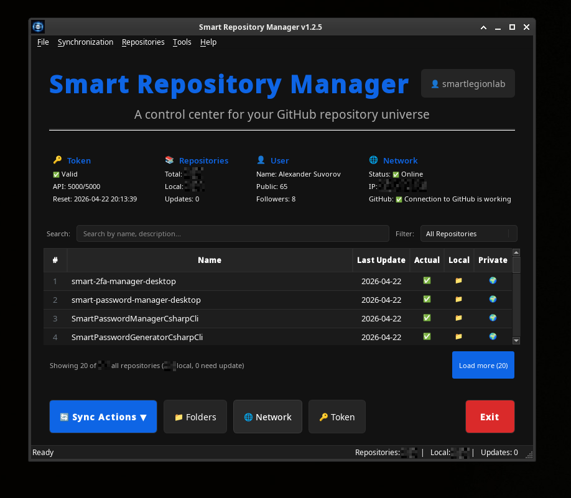The height and width of the screenshot is (498, 571).
Task: Click Actual checkmark for SmartPasswordManagerCsharpCli
Action: point(427,318)
